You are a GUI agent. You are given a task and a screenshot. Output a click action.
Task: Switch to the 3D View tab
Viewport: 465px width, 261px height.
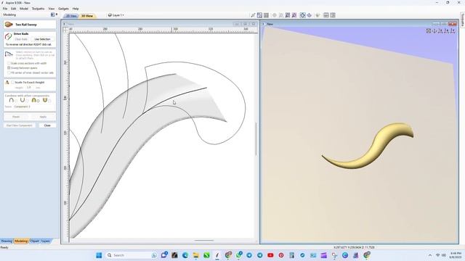[x=87, y=16]
